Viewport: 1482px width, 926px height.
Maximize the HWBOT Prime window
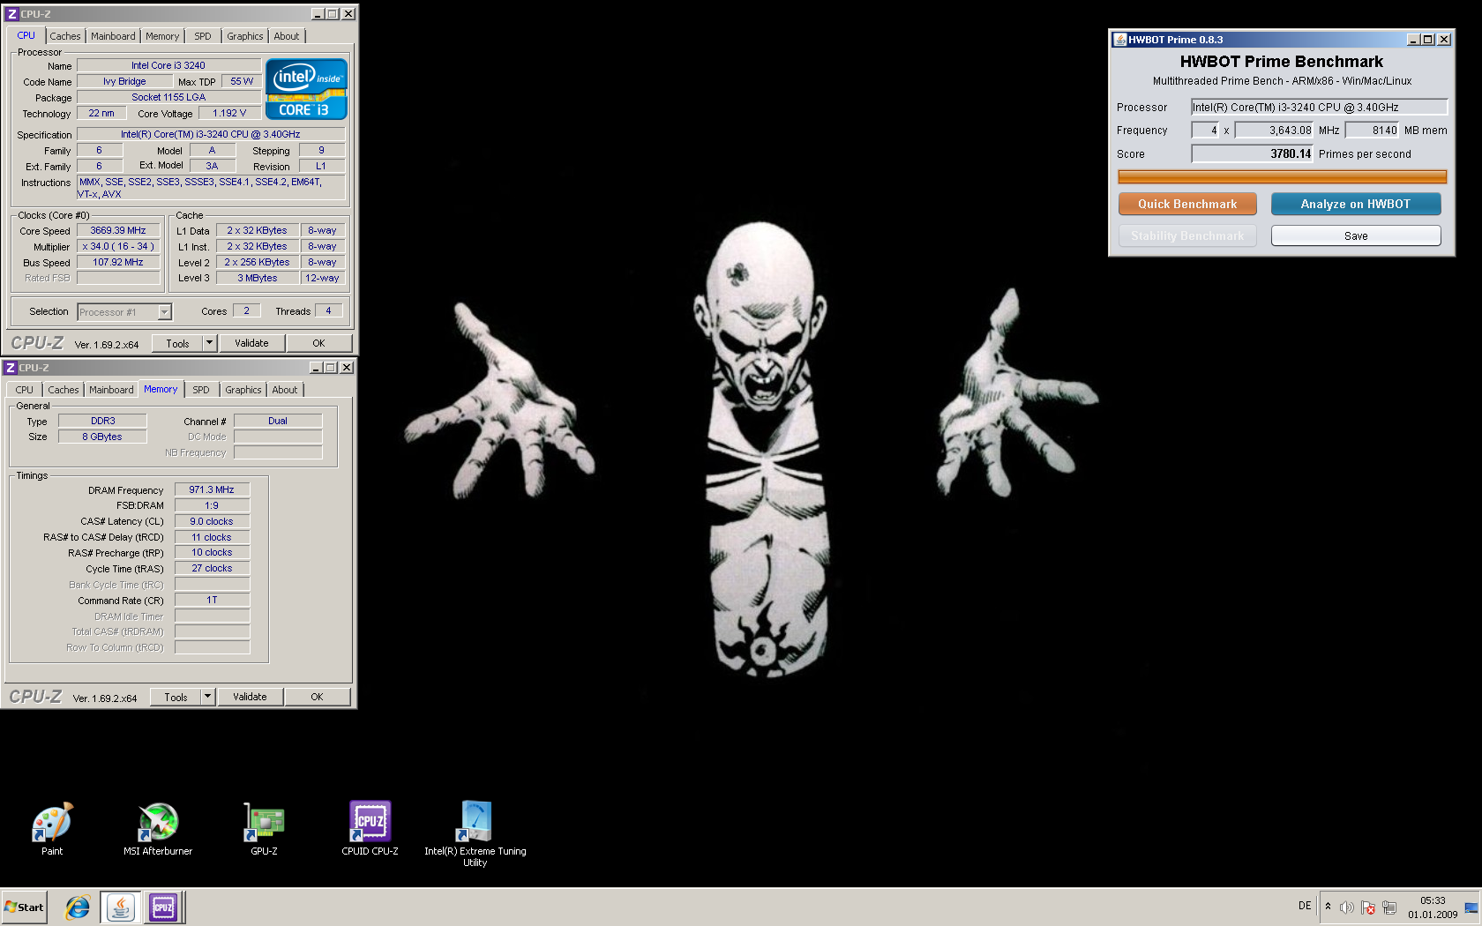coord(1428,40)
